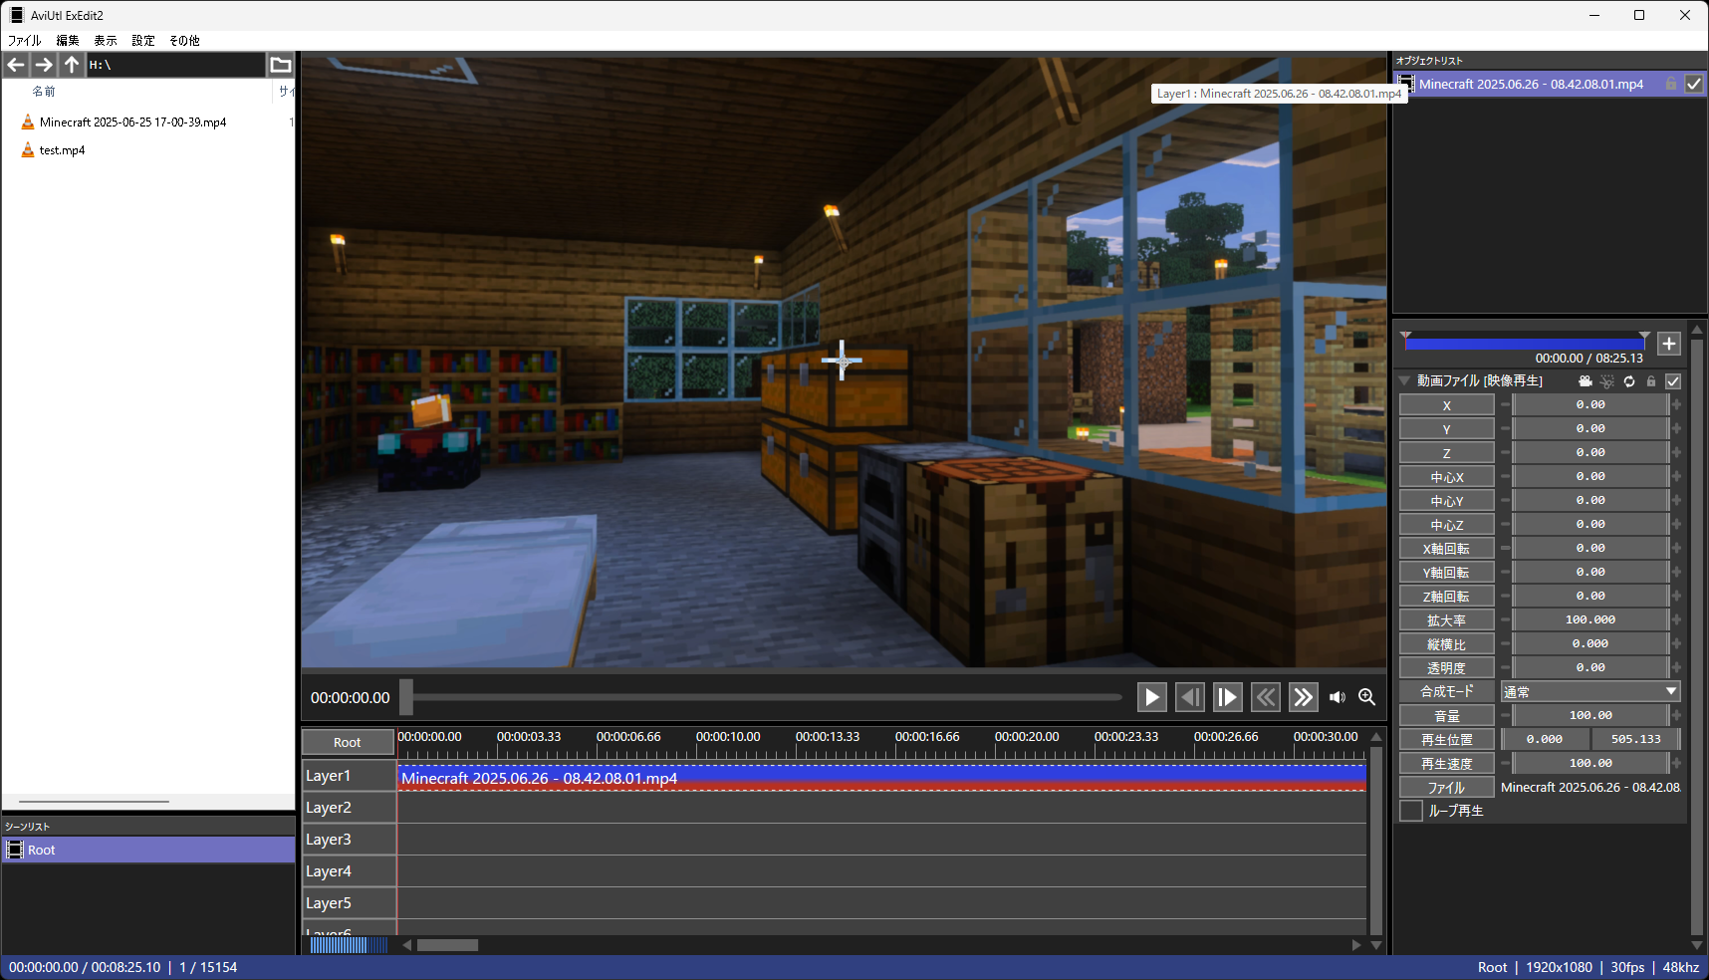This screenshot has height=980, width=1709.
Task: Open the 編集 menu
Action: [x=68, y=41]
